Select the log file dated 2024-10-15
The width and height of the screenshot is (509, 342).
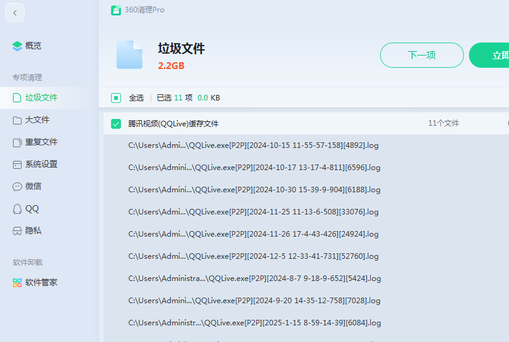click(x=253, y=145)
